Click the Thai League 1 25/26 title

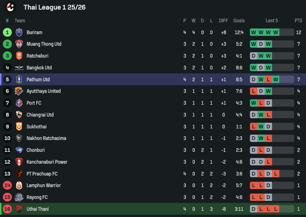55,7
